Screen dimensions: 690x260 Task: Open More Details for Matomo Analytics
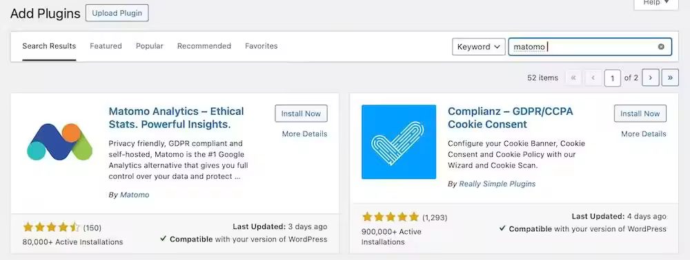[x=304, y=133]
